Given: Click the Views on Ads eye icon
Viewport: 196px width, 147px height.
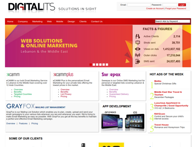Looking at the screenshot, I should pyautogui.click(x=138, y=49).
